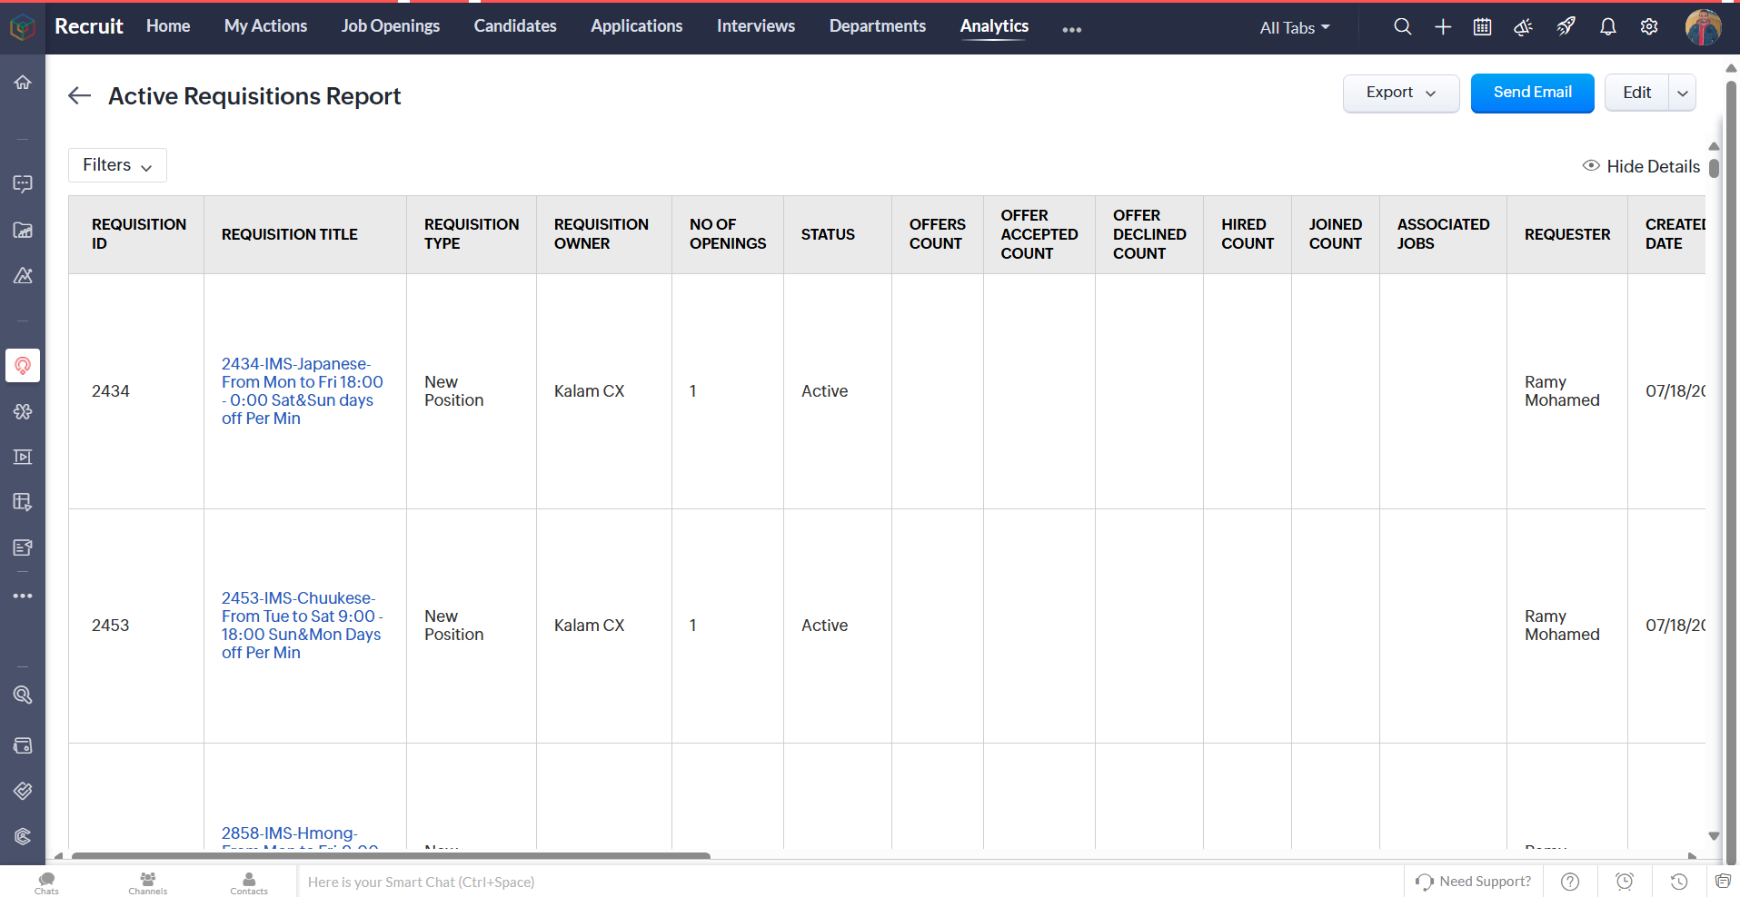Click the search magnifier icon in top bar
This screenshot has width=1740, height=897.
tap(1402, 27)
